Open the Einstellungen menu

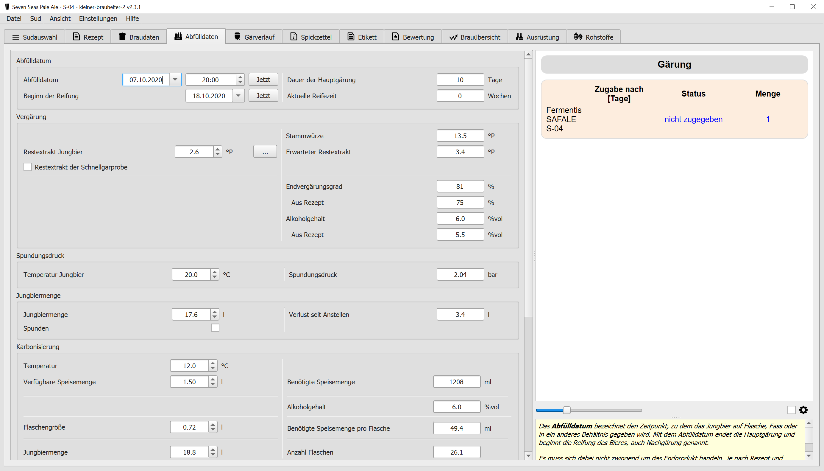(x=98, y=18)
